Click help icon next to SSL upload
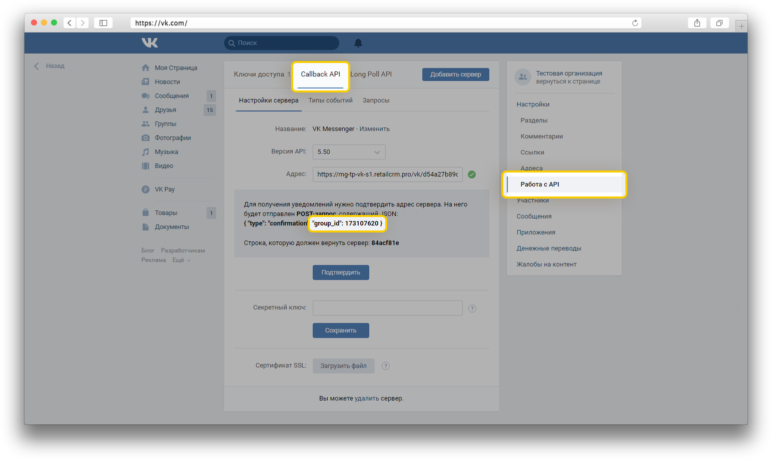 pyautogui.click(x=386, y=366)
